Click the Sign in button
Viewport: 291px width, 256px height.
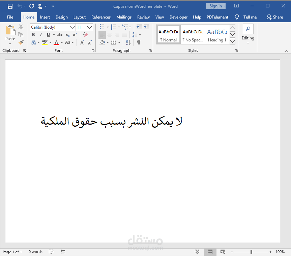[216, 6]
